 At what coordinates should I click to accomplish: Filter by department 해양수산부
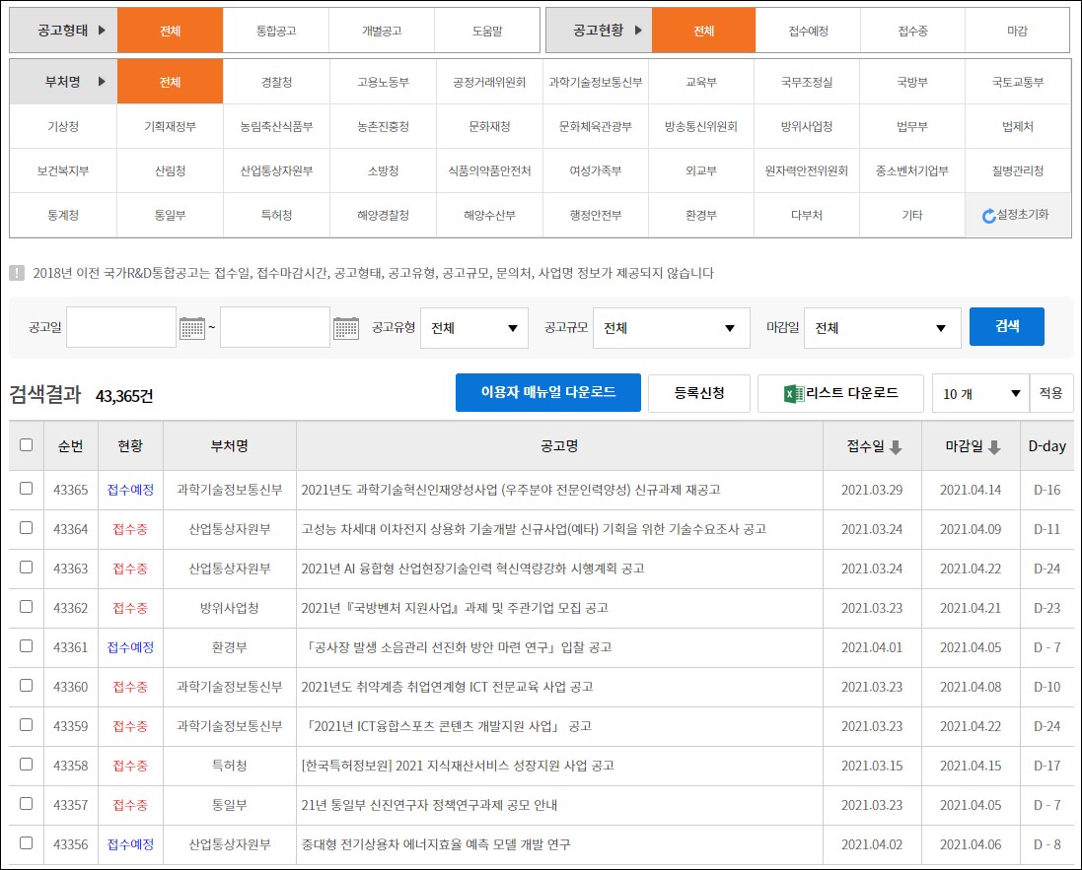pyautogui.click(x=489, y=215)
